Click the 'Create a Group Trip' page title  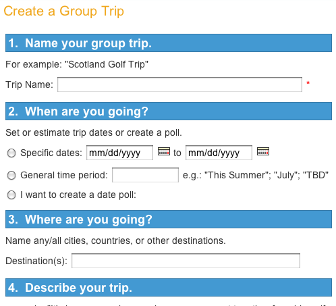pyautogui.click(x=64, y=11)
